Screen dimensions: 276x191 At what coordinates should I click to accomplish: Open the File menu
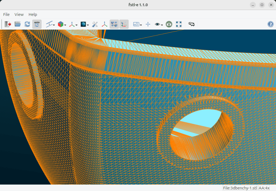[x=6, y=14]
